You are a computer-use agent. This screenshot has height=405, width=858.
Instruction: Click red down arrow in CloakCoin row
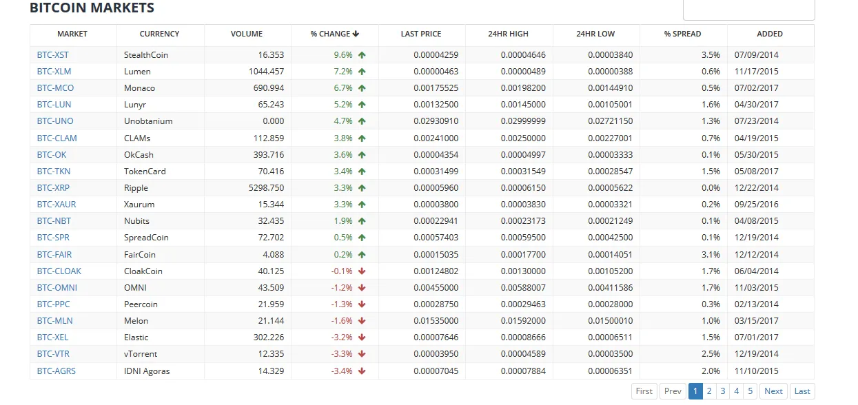click(362, 271)
